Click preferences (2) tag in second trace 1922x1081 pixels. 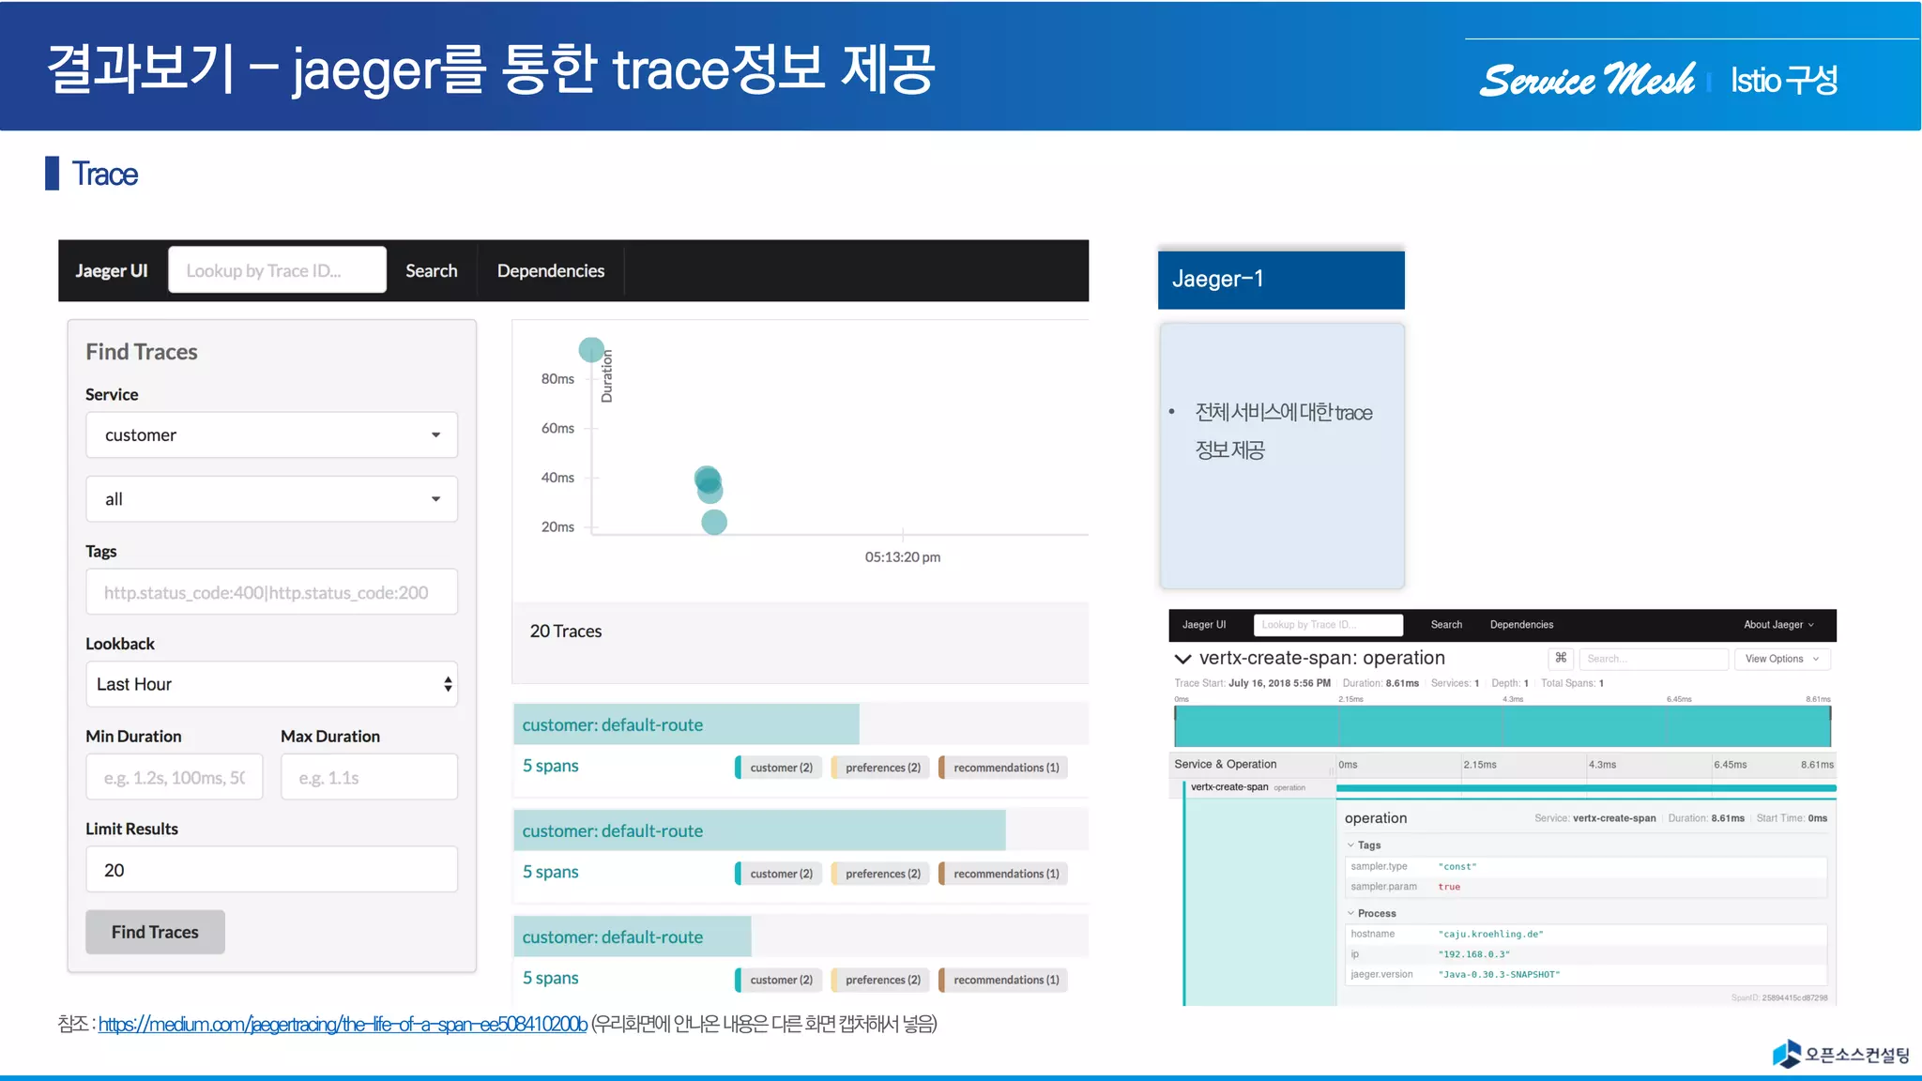[881, 874]
